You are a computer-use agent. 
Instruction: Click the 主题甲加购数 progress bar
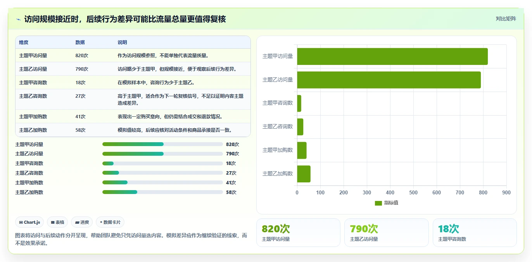pos(162,182)
